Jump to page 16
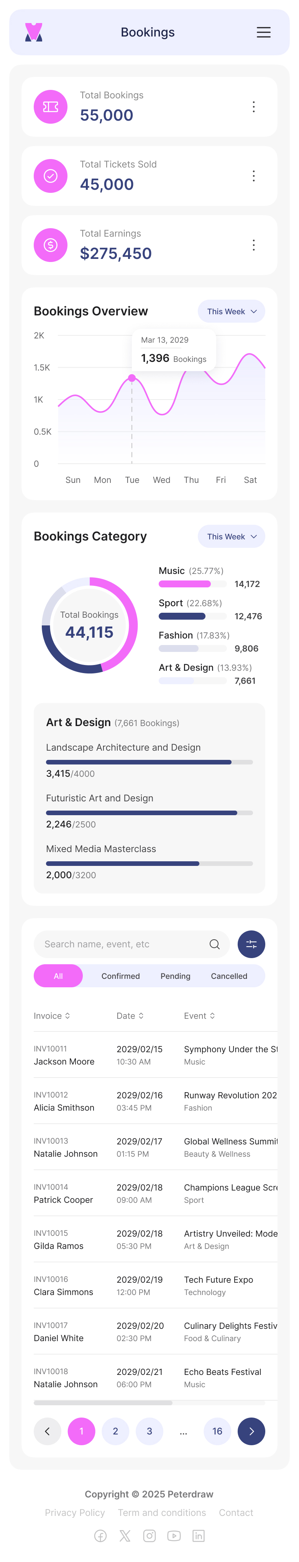This screenshot has width=299, height=1562. tap(217, 1431)
